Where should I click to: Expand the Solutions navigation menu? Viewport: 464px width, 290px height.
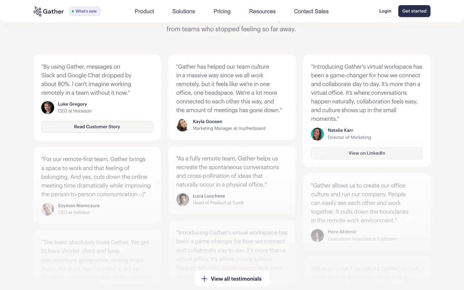[184, 11]
